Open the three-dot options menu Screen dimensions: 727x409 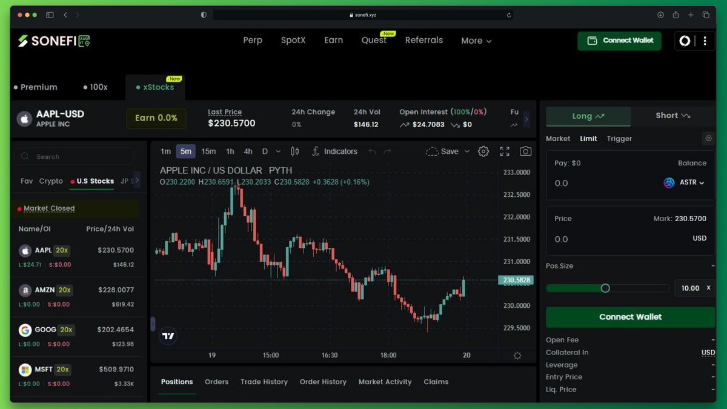pyautogui.click(x=705, y=41)
